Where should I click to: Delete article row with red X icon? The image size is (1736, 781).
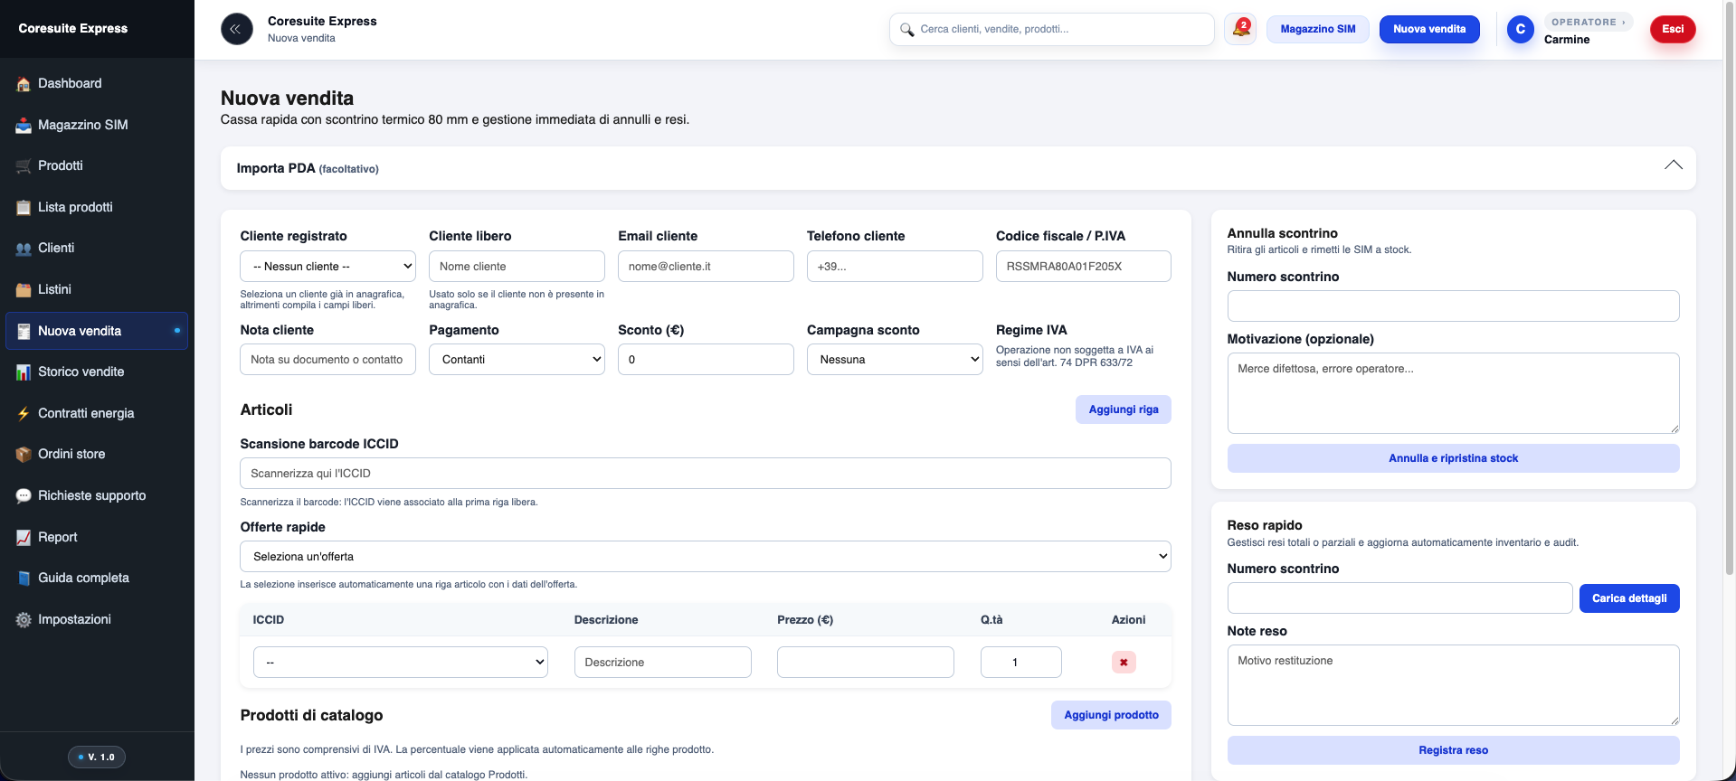point(1123,663)
